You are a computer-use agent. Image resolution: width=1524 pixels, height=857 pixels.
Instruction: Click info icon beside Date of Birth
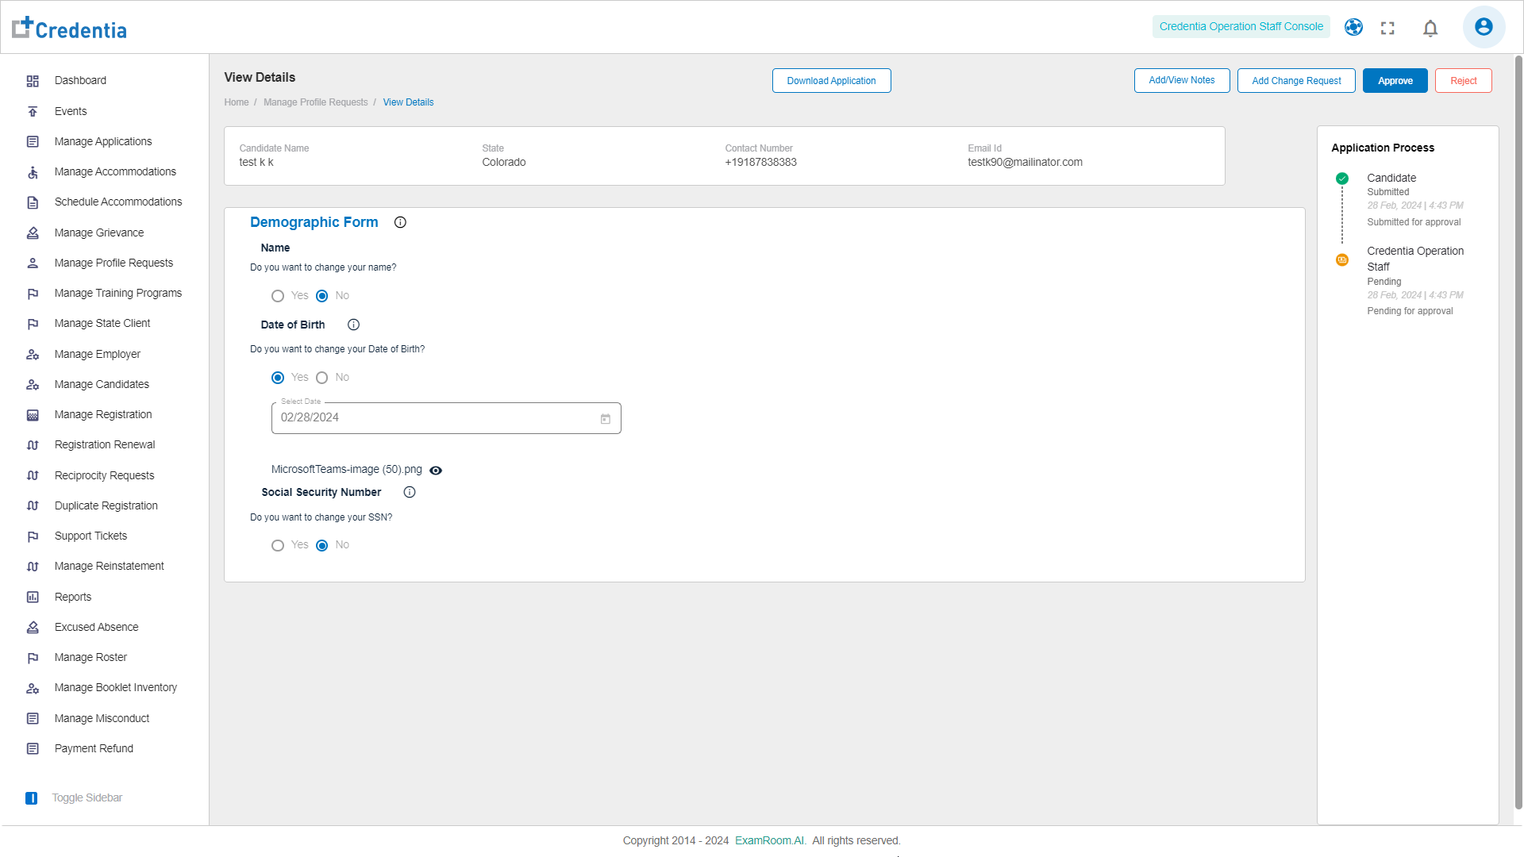(354, 325)
